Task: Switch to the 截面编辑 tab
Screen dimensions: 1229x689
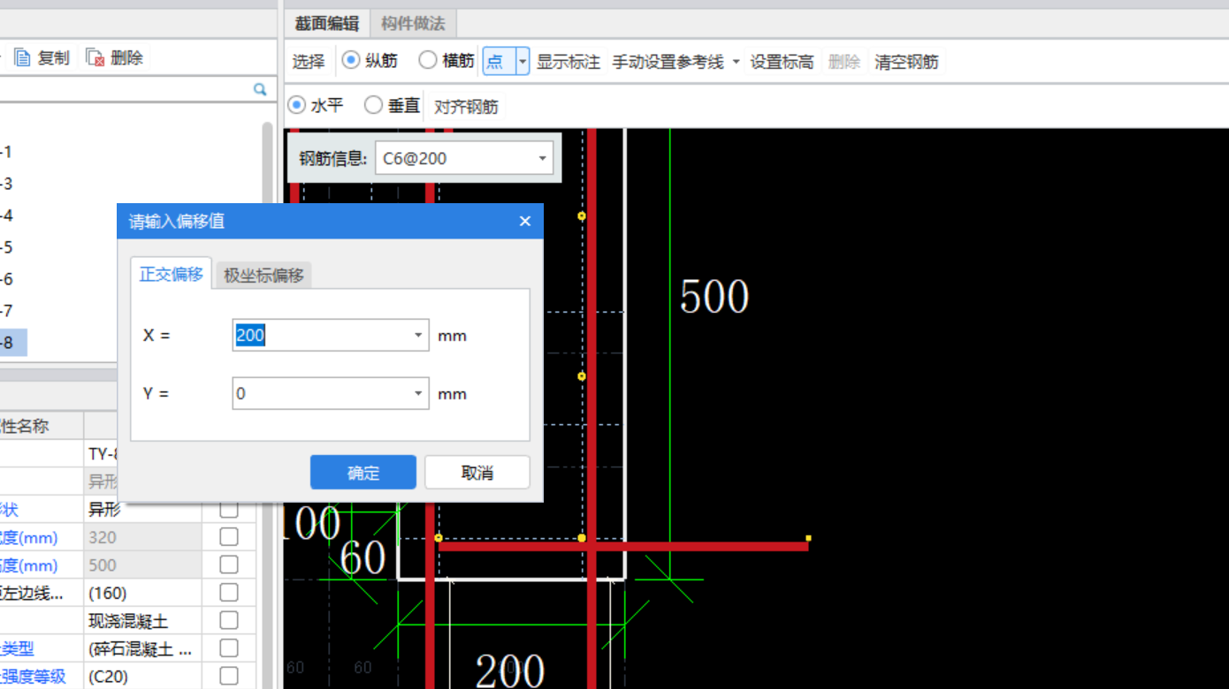Action: click(x=327, y=23)
